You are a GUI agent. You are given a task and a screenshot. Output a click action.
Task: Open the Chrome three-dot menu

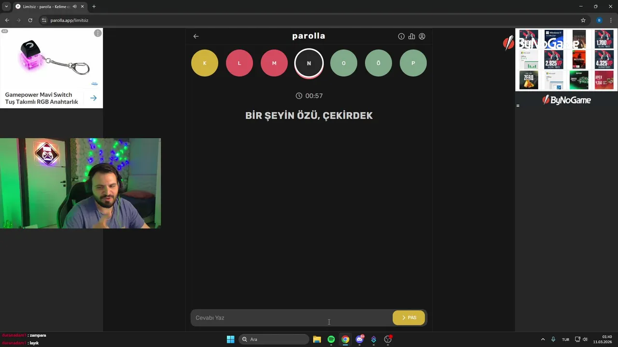pos(611,20)
